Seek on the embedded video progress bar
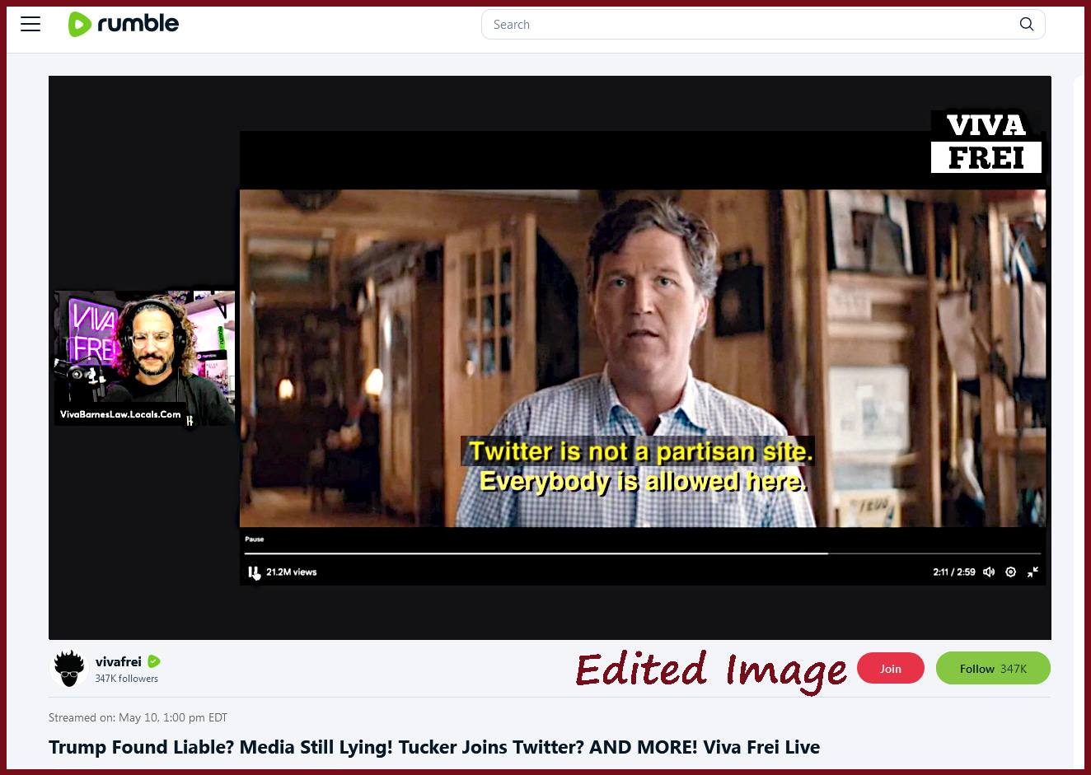The height and width of the screenshot is (775, 1091). (x=643, y=553)
